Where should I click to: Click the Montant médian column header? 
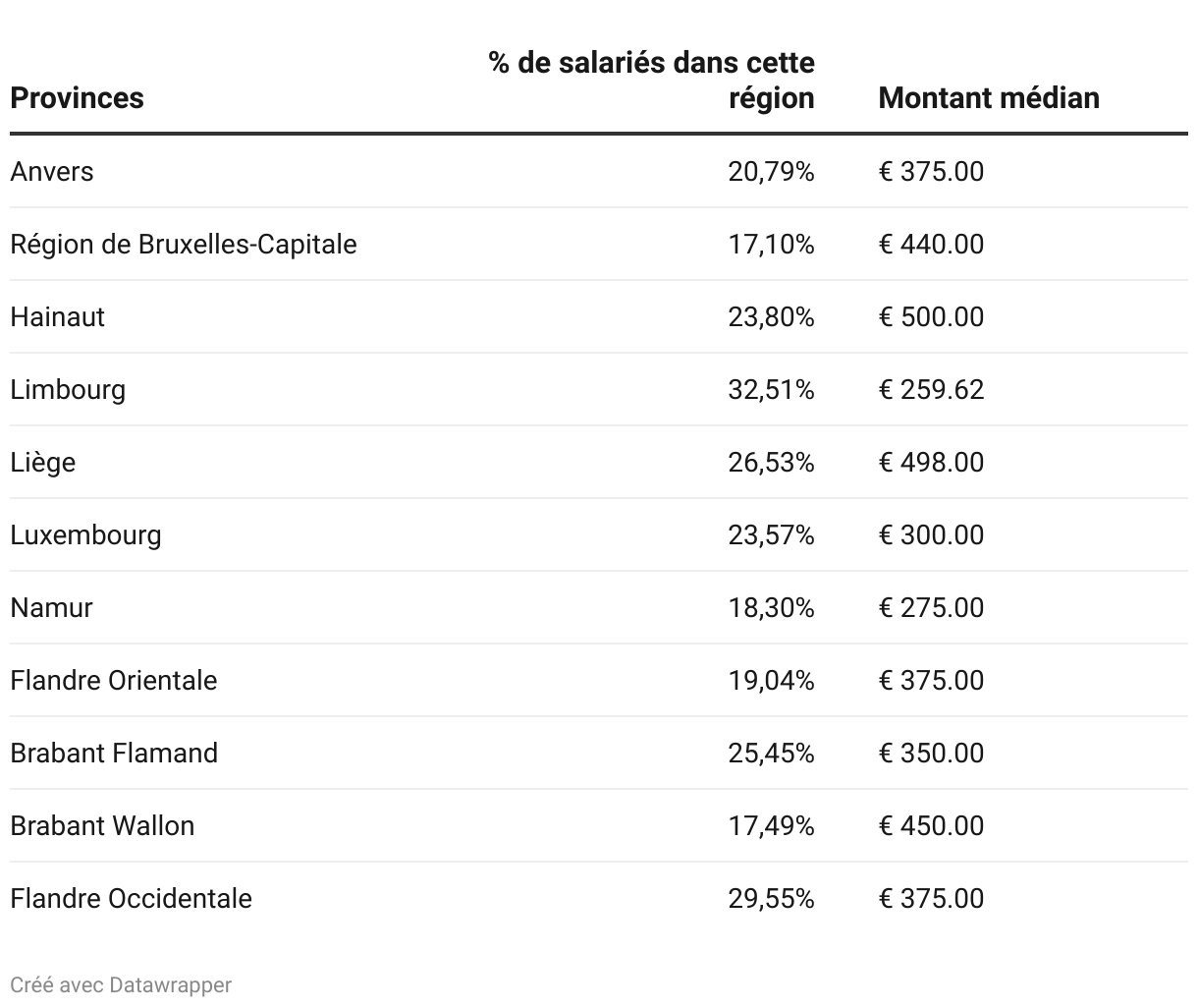pos(988,98)
